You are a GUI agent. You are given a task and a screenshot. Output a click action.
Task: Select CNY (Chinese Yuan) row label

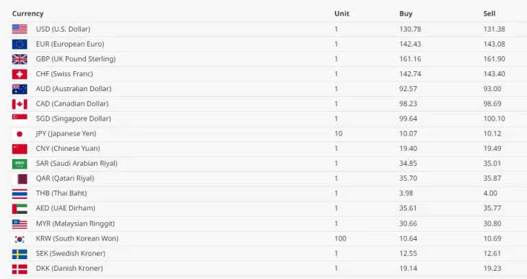(x=67, y=148)
